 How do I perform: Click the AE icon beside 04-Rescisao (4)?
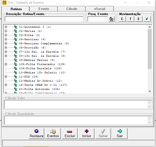[x=16, y=39]
